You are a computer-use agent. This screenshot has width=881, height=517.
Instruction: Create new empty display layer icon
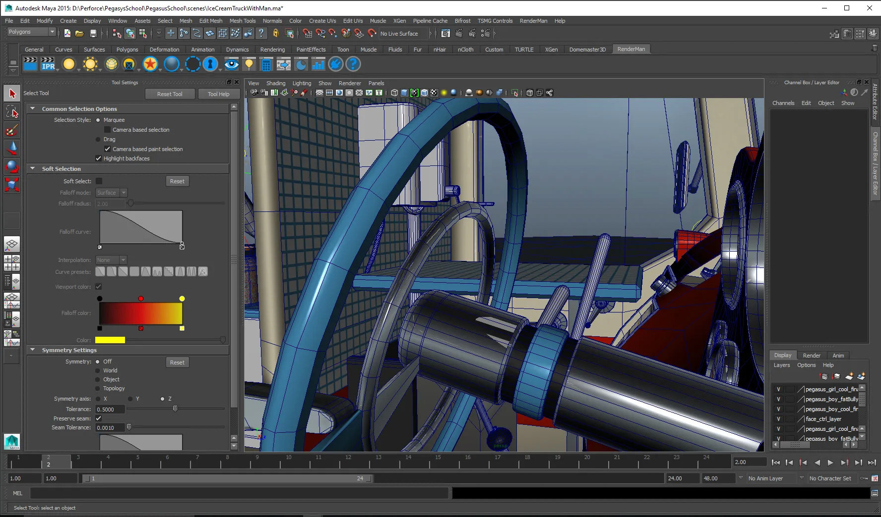pos(849,376)
